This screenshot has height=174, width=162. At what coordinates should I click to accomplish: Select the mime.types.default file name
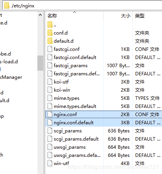coord(75,106)
